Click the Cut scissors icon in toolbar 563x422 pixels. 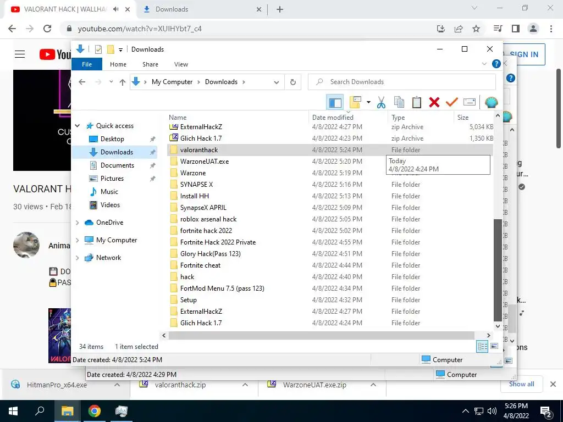click(x=381, y=102)
